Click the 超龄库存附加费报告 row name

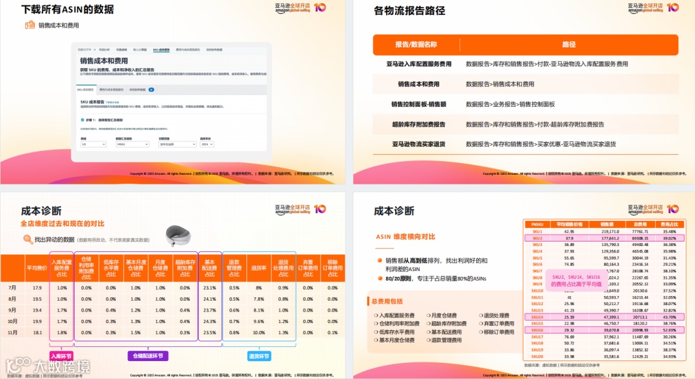click(418, 124)
